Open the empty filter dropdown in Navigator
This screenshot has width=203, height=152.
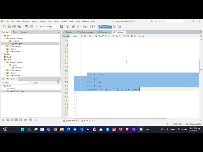click(43, 83)
